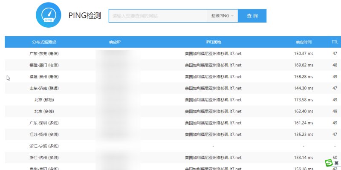Select the 福建-厦门 (电信) monitor row
The width and height of the screenshot is (341, 170).
click(x=173, y=65)
